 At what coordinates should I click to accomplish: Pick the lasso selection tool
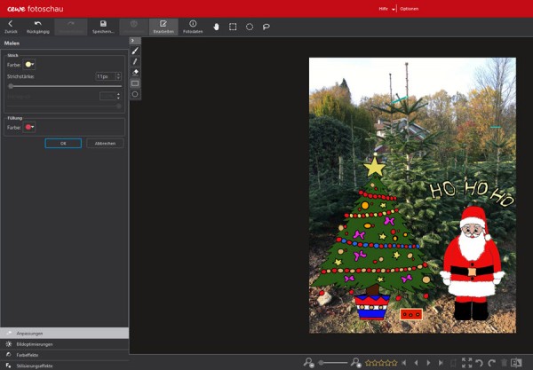266,27
